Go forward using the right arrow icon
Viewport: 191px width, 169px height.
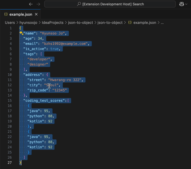[x=38, y=4]
